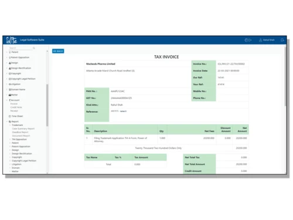The height and width of the screenshot is (220, 293).
Task: Click the Net Total Tax label
Action: [192, 157]
